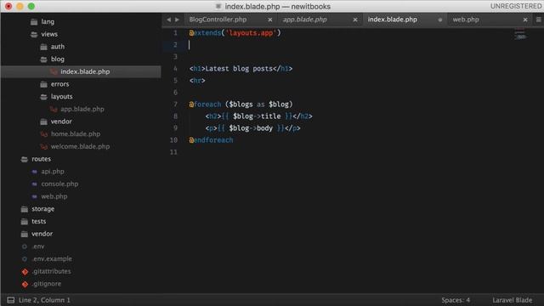Screen dimensions: 544x306
Task: Click .gitattributes git icon
Action: tap(25, 272)
